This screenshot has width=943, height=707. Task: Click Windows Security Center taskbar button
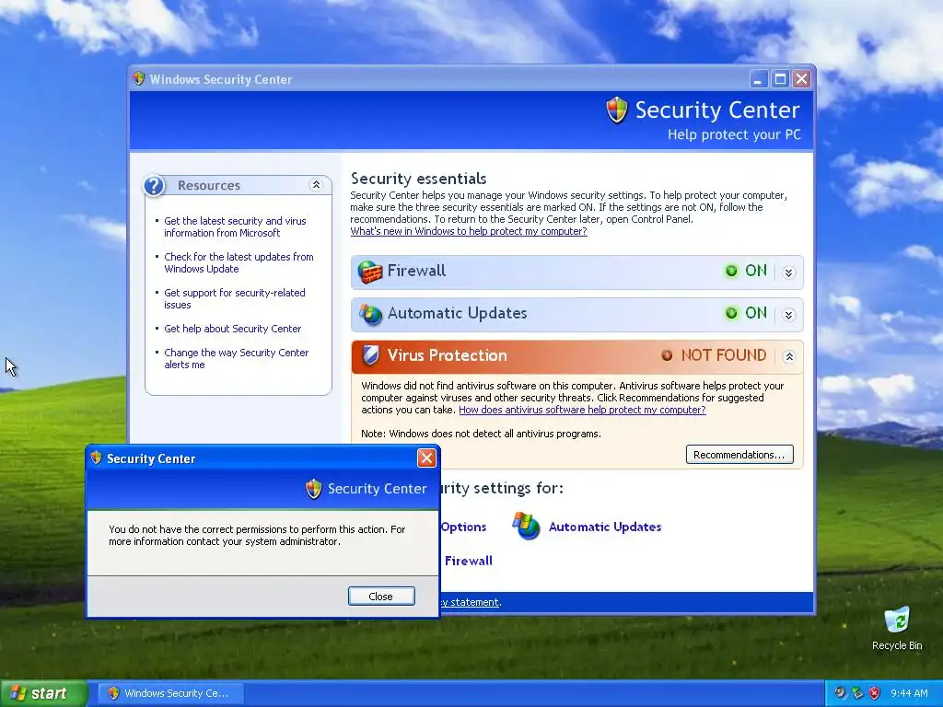[170, 693]
